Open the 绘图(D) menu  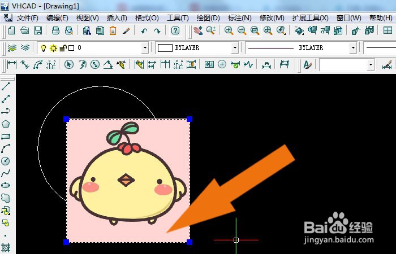pos(208,18)
